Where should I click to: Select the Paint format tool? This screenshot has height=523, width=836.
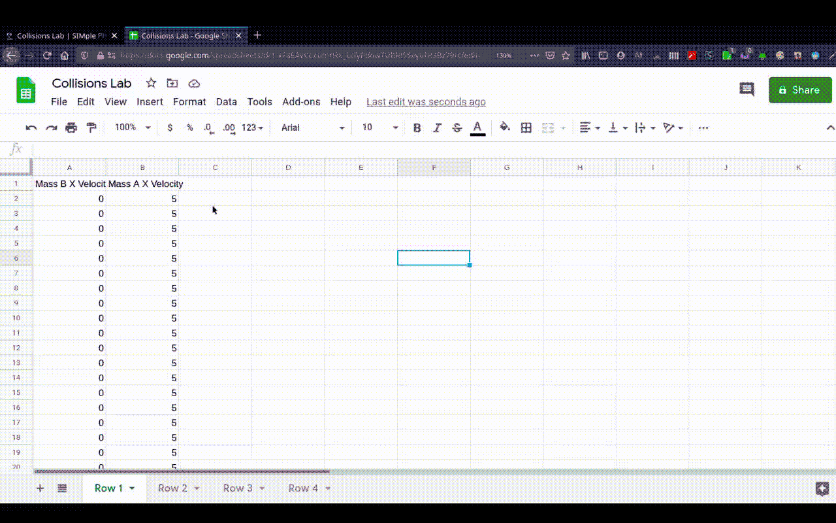pyautogui.click(x=91, y=127)
